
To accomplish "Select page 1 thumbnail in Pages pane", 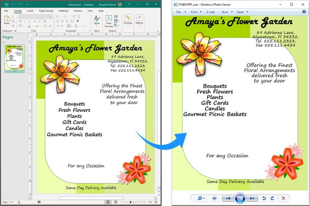I will pos(15,58).
